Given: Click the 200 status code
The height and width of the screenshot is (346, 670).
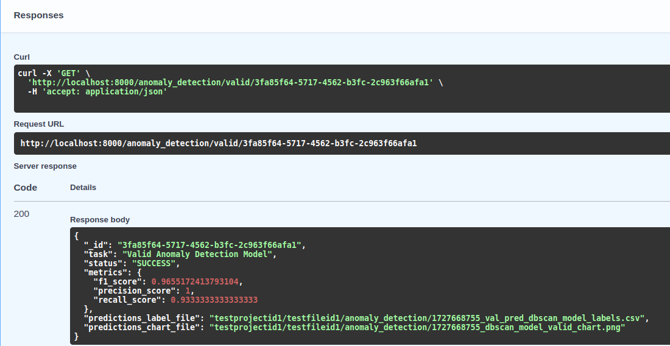Looking at the screenshot, I should (21, 214).
